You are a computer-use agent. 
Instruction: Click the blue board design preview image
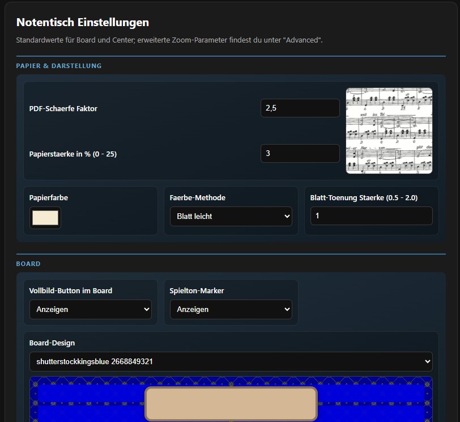point(231,399)
